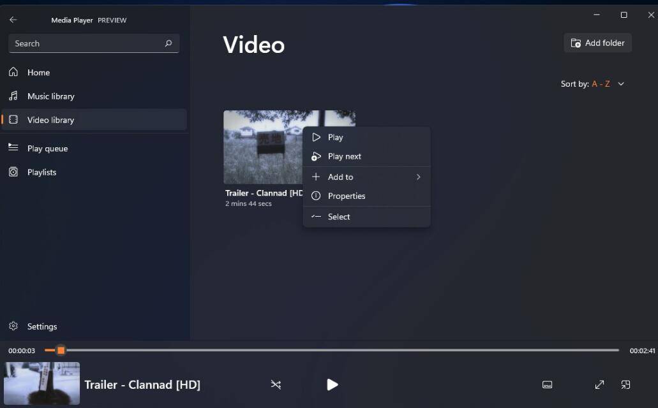Screen dimensions: 658x408
Task: Open the Music library sidebar icon
Action: (x=13, y=96)
